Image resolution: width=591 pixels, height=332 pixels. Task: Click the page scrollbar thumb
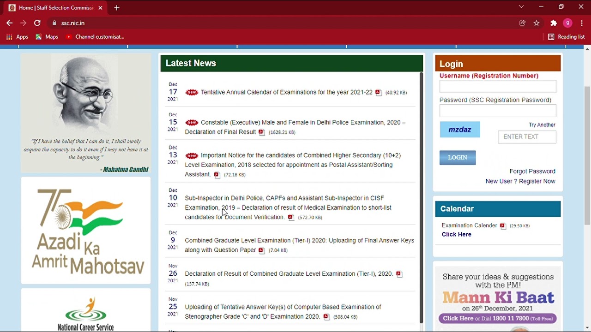[x=587, y=155]
